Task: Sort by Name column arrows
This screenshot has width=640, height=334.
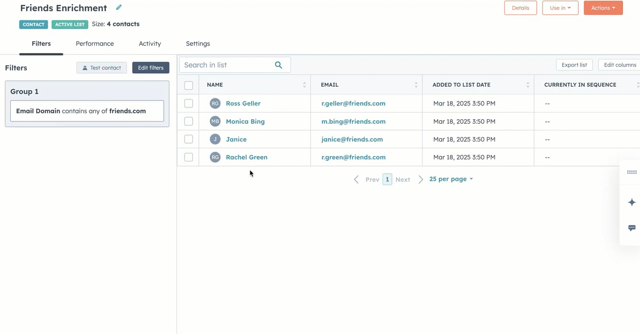Action: tap(304, 85)
